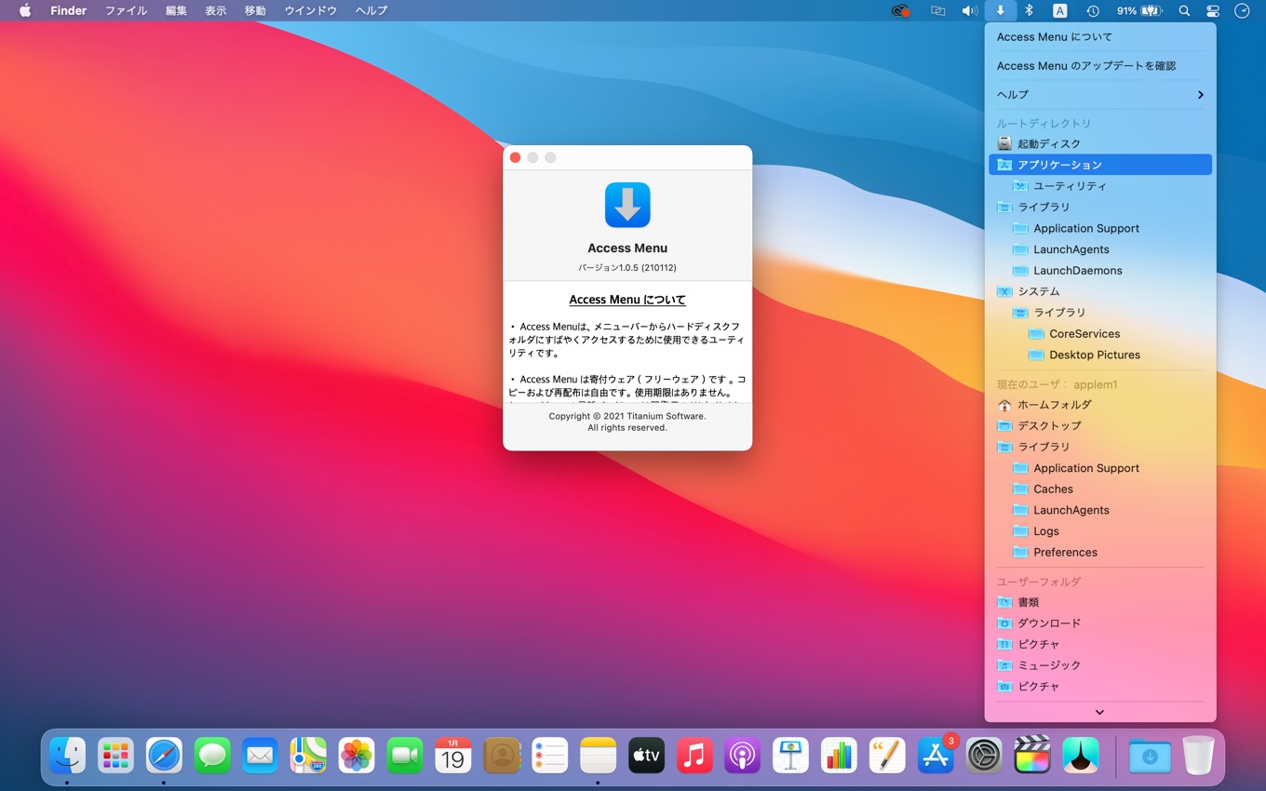The height and width of the screenshot is (791, 1266).
Task: Open Spotlight search magnifier icon
Action: pos(1184,11)
